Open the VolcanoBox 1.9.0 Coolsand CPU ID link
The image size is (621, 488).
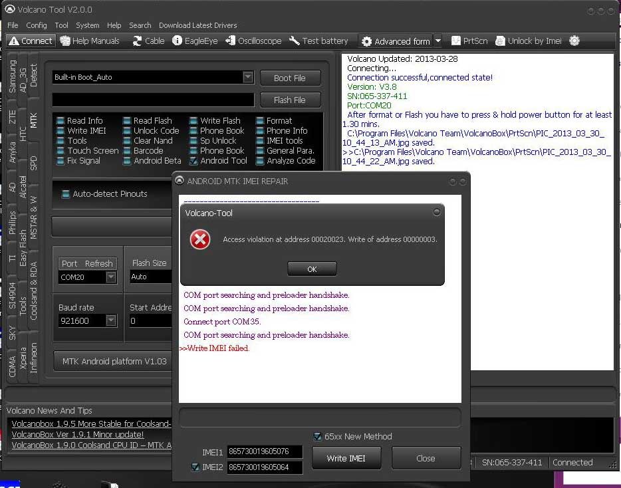[92, 445]
